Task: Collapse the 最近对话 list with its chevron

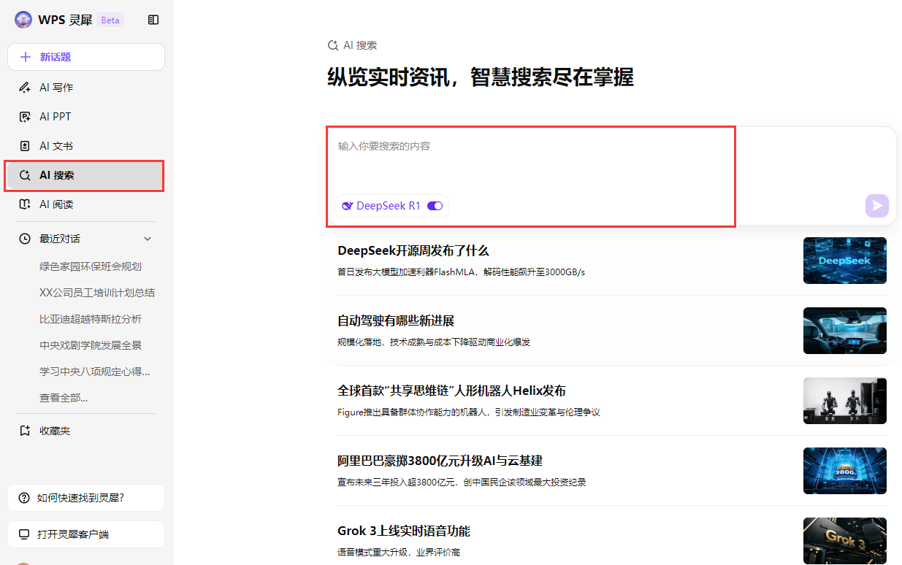Action: point(148,239)
